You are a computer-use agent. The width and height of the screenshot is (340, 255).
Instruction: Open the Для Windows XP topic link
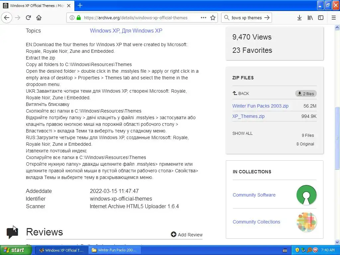coord(142,31)
